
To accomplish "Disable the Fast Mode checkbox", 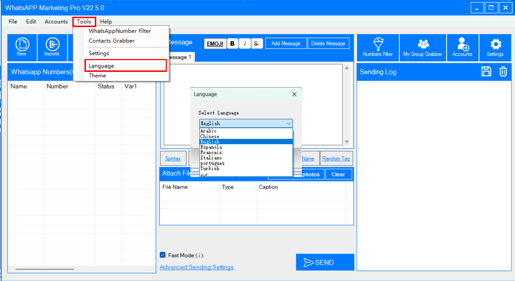I will coord(163,255).
